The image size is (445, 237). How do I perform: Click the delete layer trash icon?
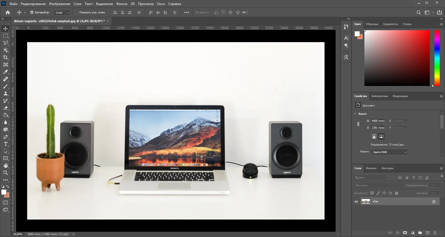tap(435, 233)
